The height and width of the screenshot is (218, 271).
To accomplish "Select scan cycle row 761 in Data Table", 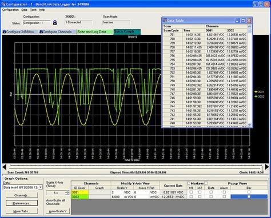I will coord(205,35).
